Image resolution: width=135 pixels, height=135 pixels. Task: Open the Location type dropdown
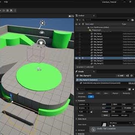point(84,104)
